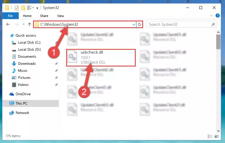225x143 pixels.
Task: Expand the ribbon with the chevron
Action: click(211, 16)
